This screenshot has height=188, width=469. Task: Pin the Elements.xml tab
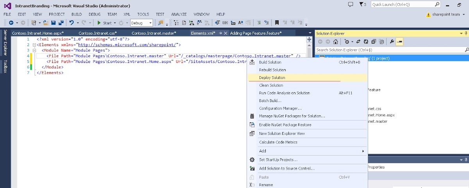click(220, 33)
